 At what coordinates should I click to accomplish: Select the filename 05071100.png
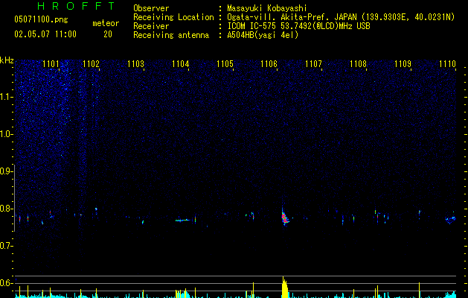(x=41, y=20)
